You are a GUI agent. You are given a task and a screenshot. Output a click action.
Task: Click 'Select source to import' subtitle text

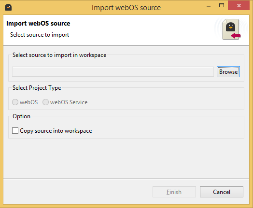[x=40, y=35]
